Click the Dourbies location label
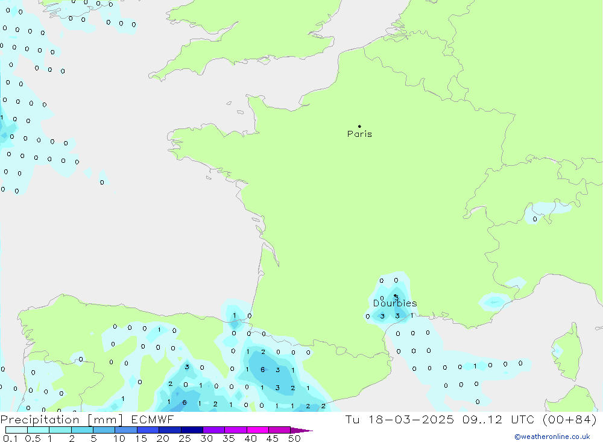Image resolution: width=603 pixels, height=442 pixels. coord(395,303)
